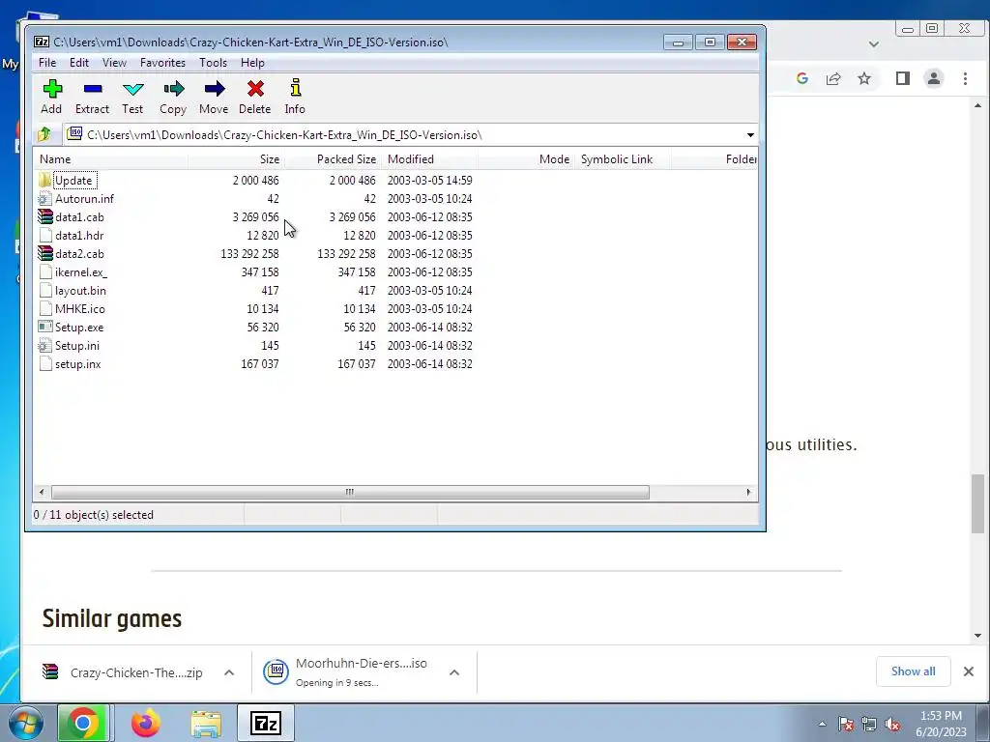Open Firefox from the taskbar

[145, 723]
